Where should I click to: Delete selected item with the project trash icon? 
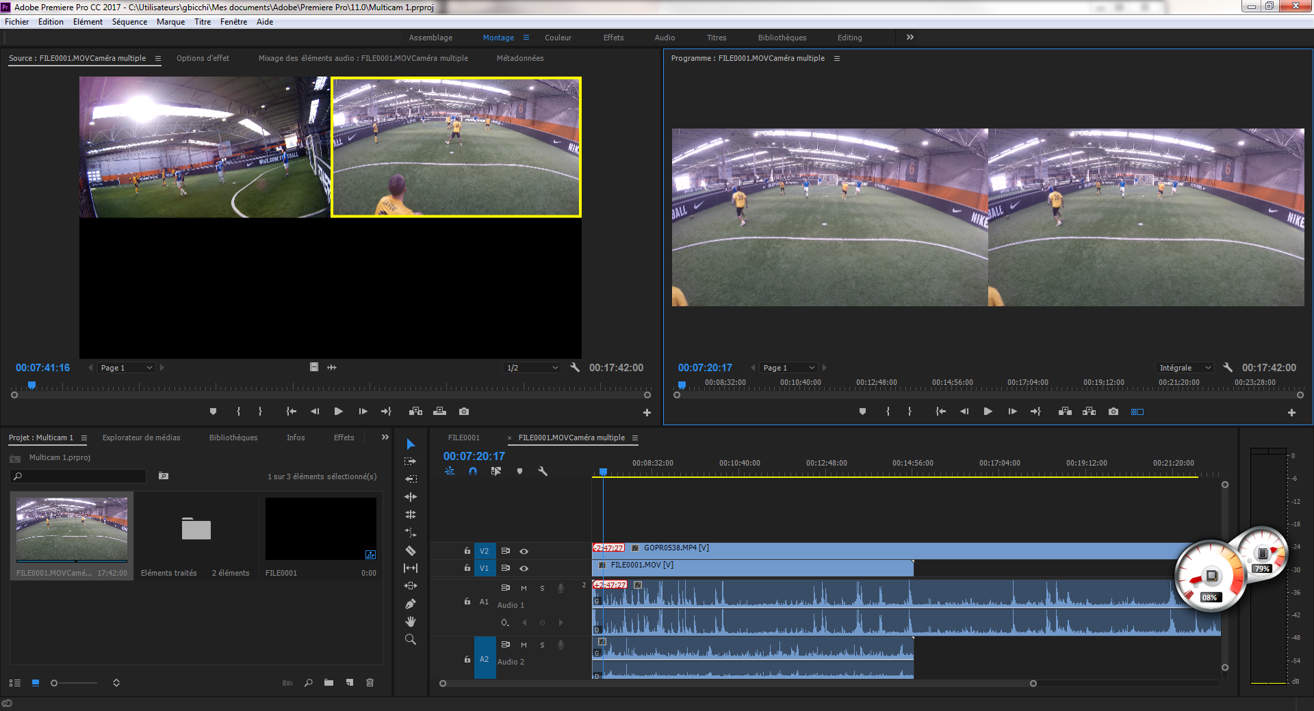[370, 682]
